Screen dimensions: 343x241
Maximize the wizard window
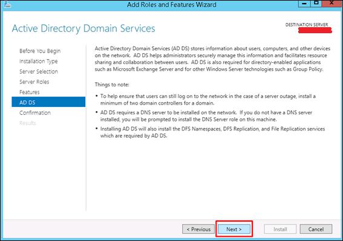(316, 3)
